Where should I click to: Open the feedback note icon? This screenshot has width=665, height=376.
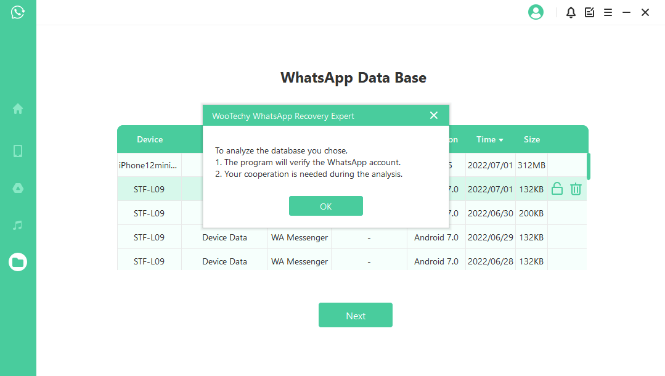[x=589, y=12]
